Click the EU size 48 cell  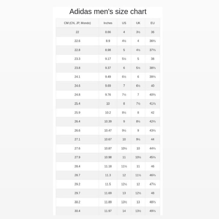point(152,193)
